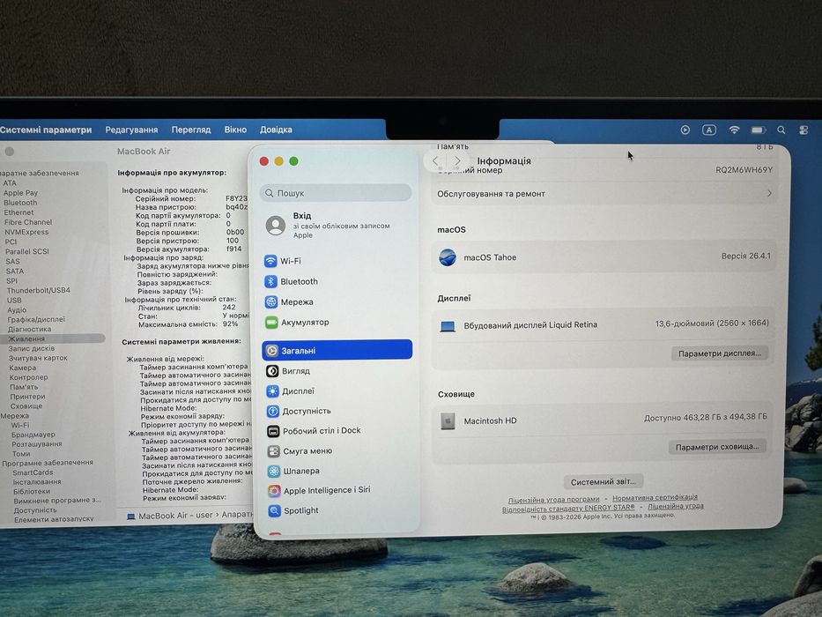Click Параметри дисплея button

[x=719, y=353]
